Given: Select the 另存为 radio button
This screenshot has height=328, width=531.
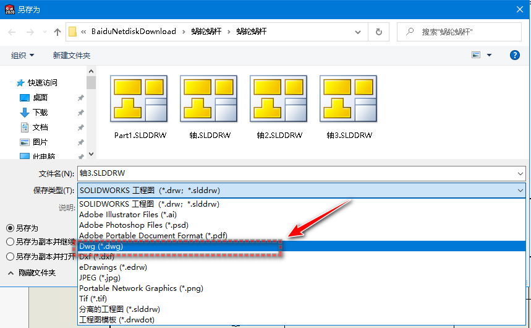Looking at the screenshot, I should pyautogui.click(x=10, y=228).
